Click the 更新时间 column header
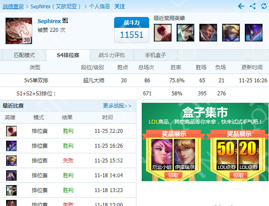This screenshot has width=269, height=206. (252, 68)
